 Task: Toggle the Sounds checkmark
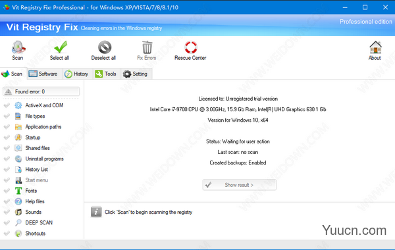7,212
